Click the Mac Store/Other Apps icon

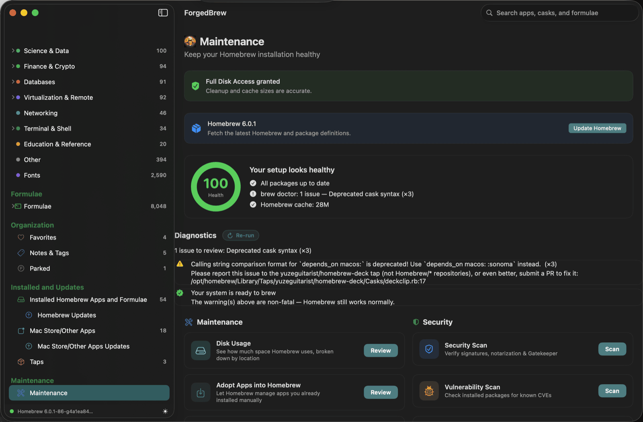[21, 331]
